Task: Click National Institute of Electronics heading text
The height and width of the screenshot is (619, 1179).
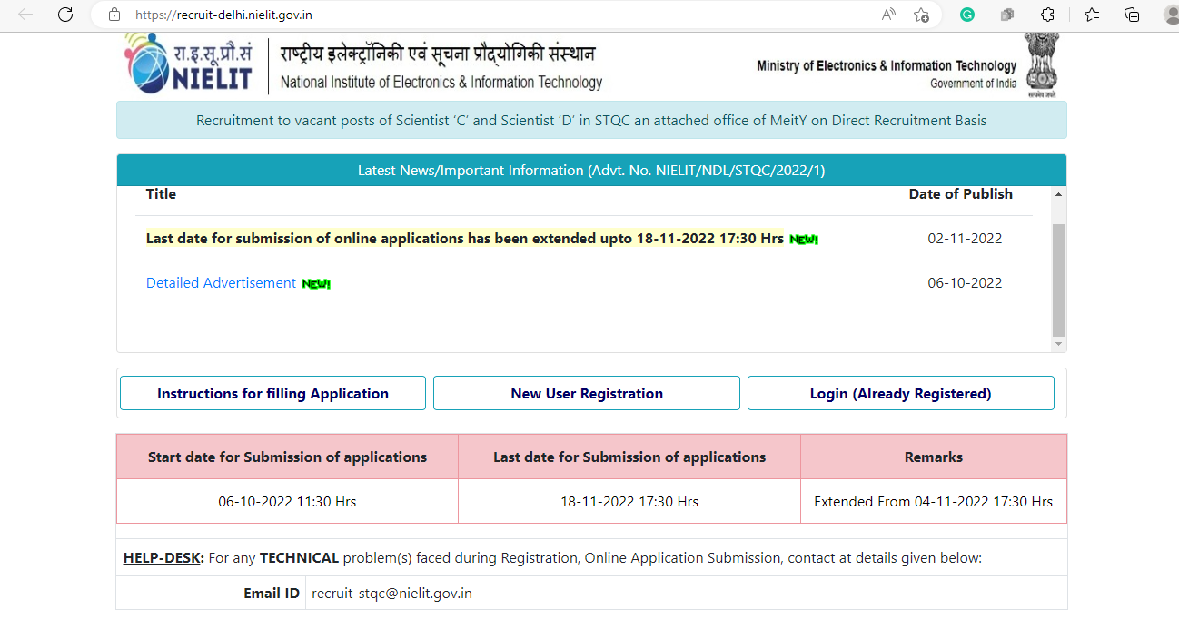Action: [x=441, y=82]
